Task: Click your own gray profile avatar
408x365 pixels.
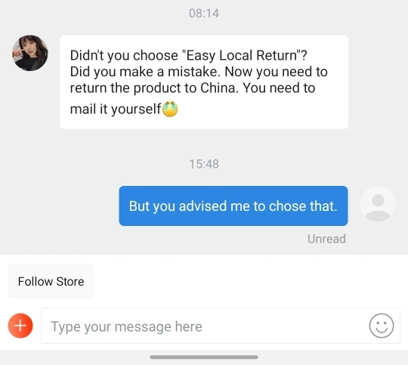Action: click(x=378, y=204)
